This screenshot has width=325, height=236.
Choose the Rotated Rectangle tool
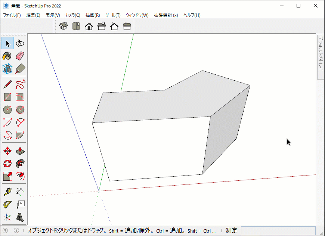click(20, 97)
